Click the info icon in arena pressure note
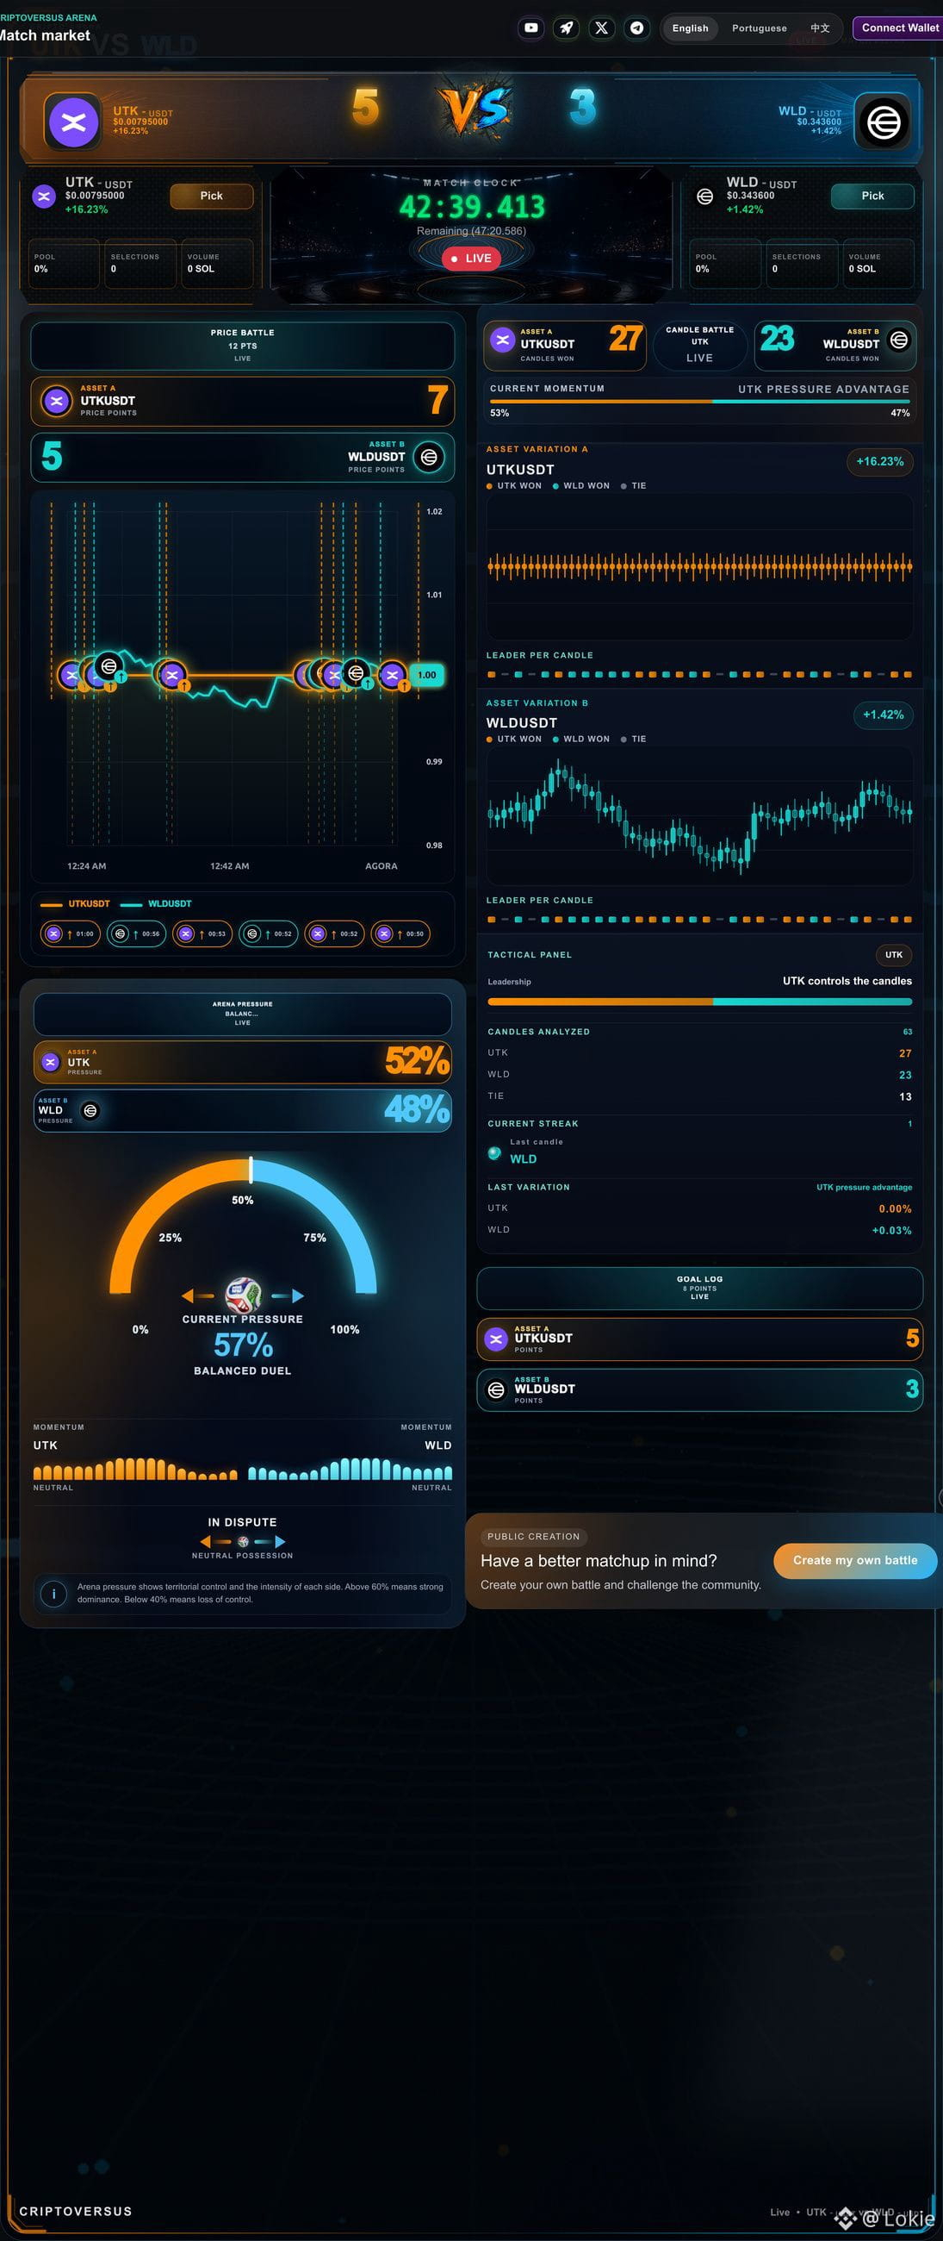 click(x=54, y=1594)
